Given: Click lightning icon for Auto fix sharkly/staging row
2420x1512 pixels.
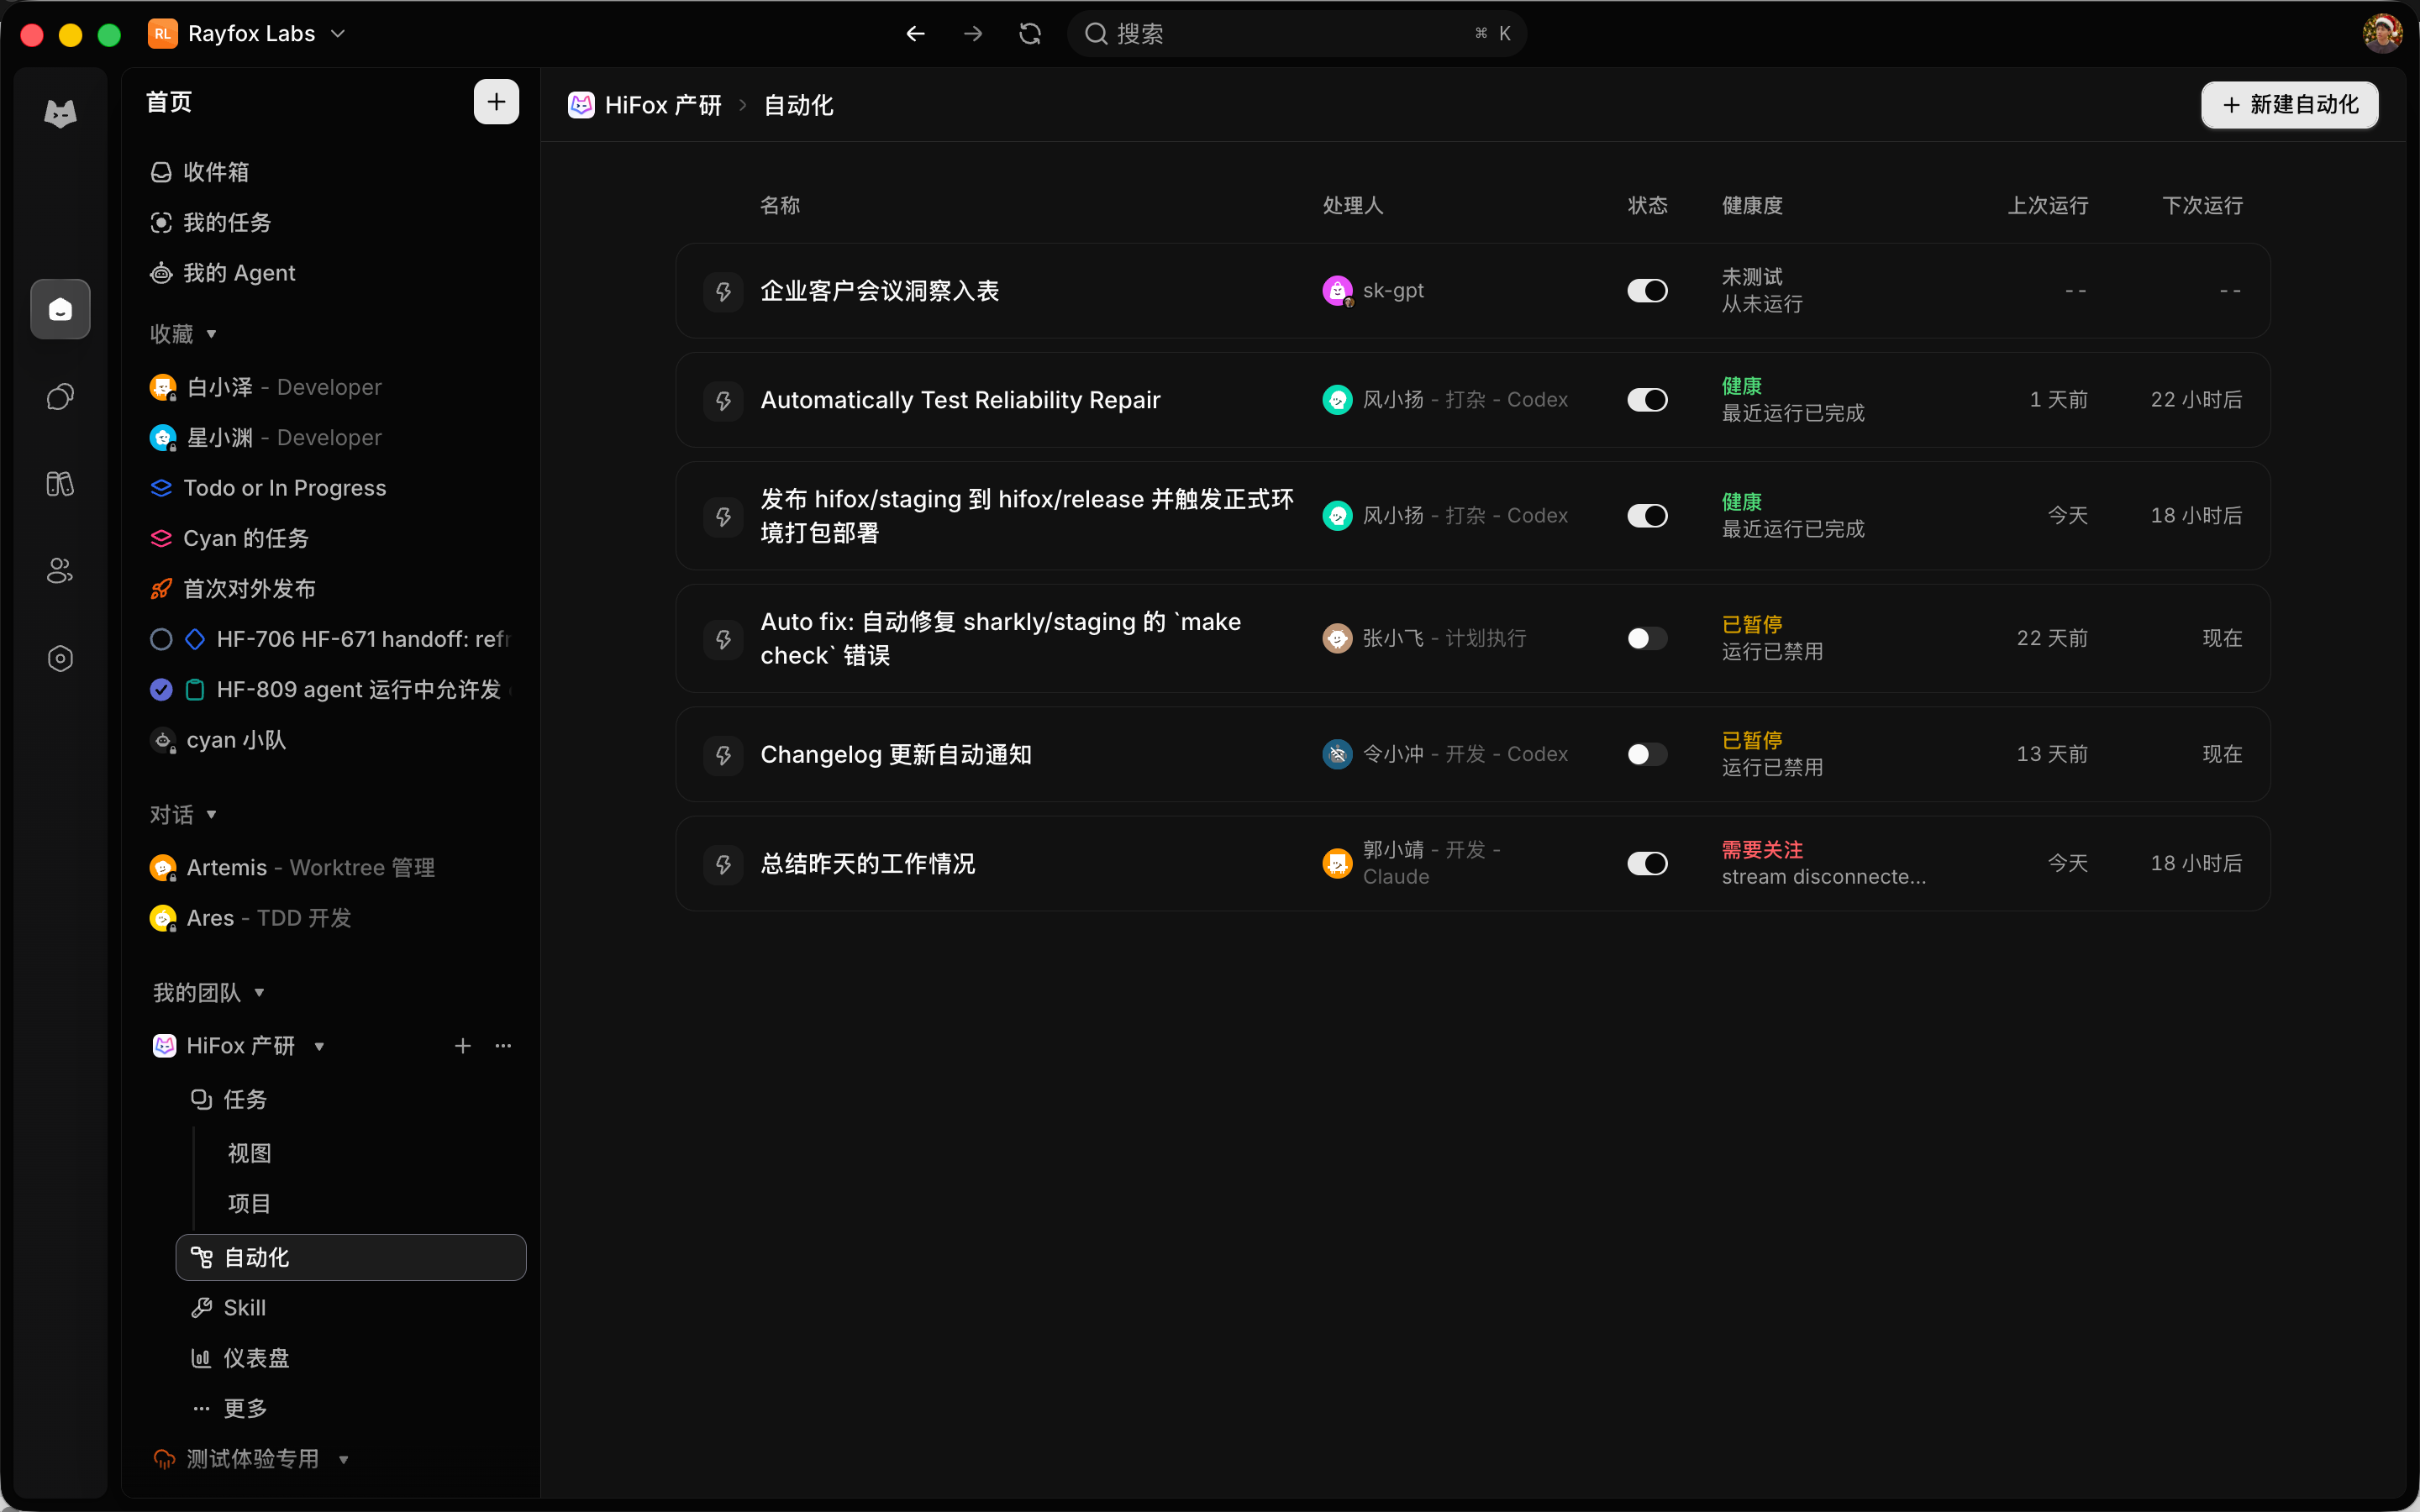Looking at the screenshot, I should (x=723, y=638).
